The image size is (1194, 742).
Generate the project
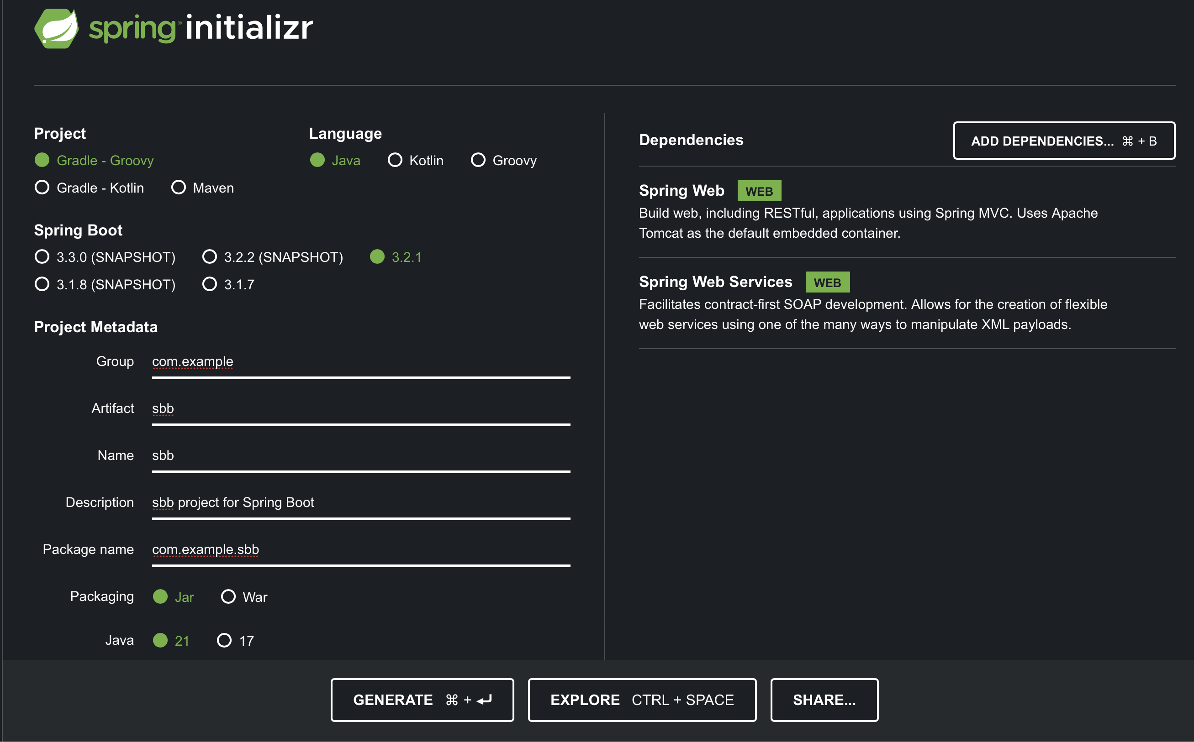[422, 700]
